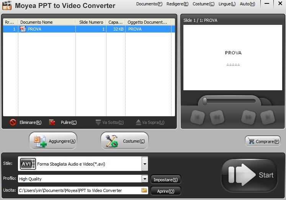The width and height of the screenshot is (286, 200).
Task: Click Va Sopra(U) label
Action: tap(153, 122)
